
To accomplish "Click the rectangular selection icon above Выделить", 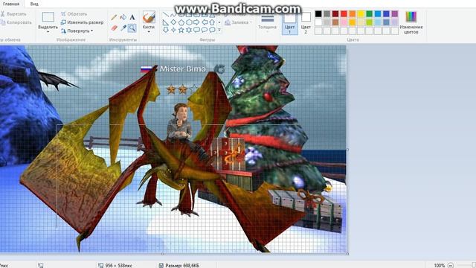I will [48, 17].
